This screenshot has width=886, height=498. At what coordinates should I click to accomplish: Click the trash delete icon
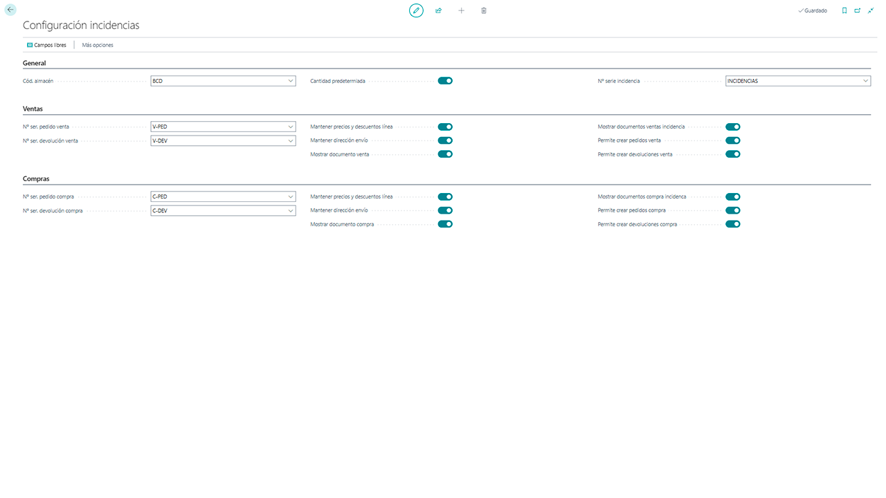point(484,10)
